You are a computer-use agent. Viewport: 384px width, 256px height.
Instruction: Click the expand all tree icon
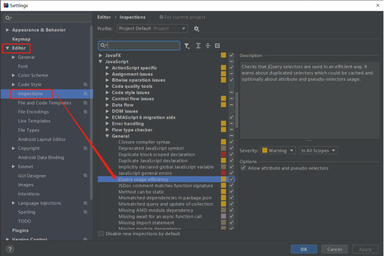point(198,46)
